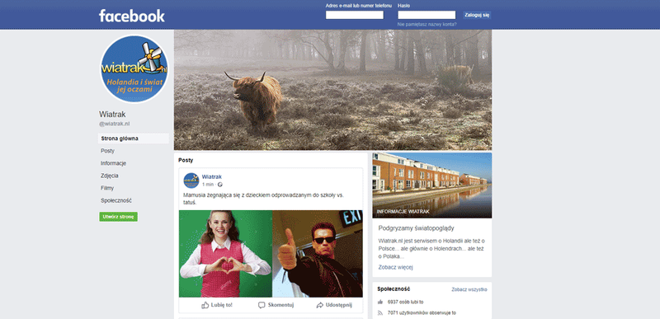660x319 pixels.
Task: Click the small Wiatrak avatar in post
Action: [x=191, y=181]
